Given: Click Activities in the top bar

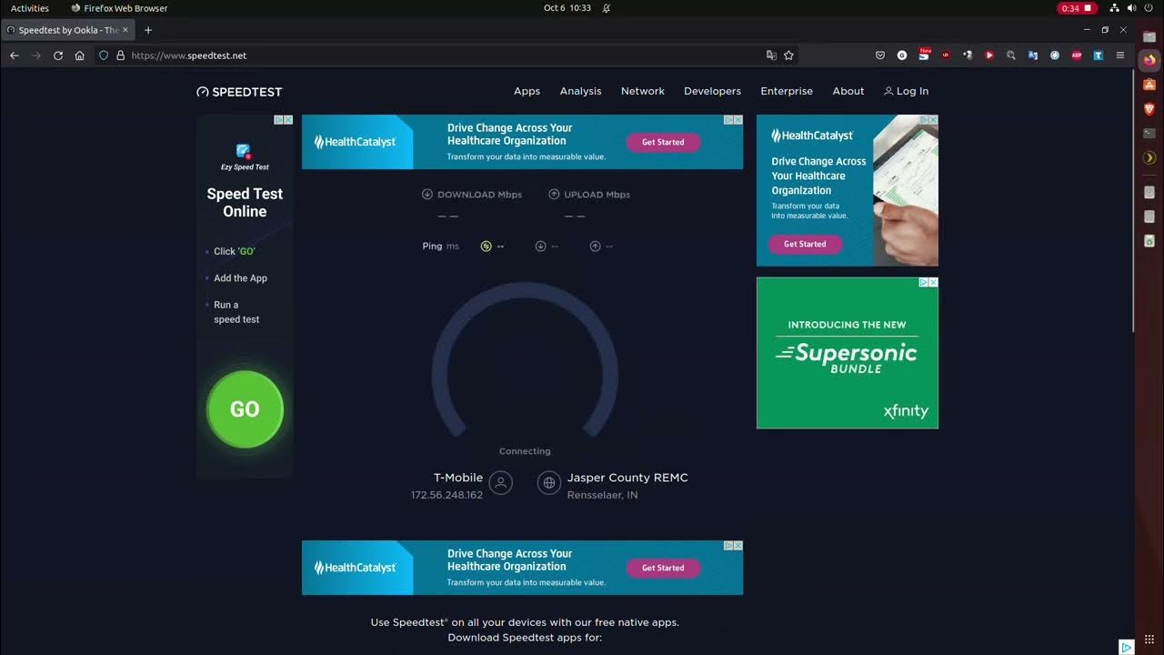Looking at the screenshot, I should click(30, 8).
